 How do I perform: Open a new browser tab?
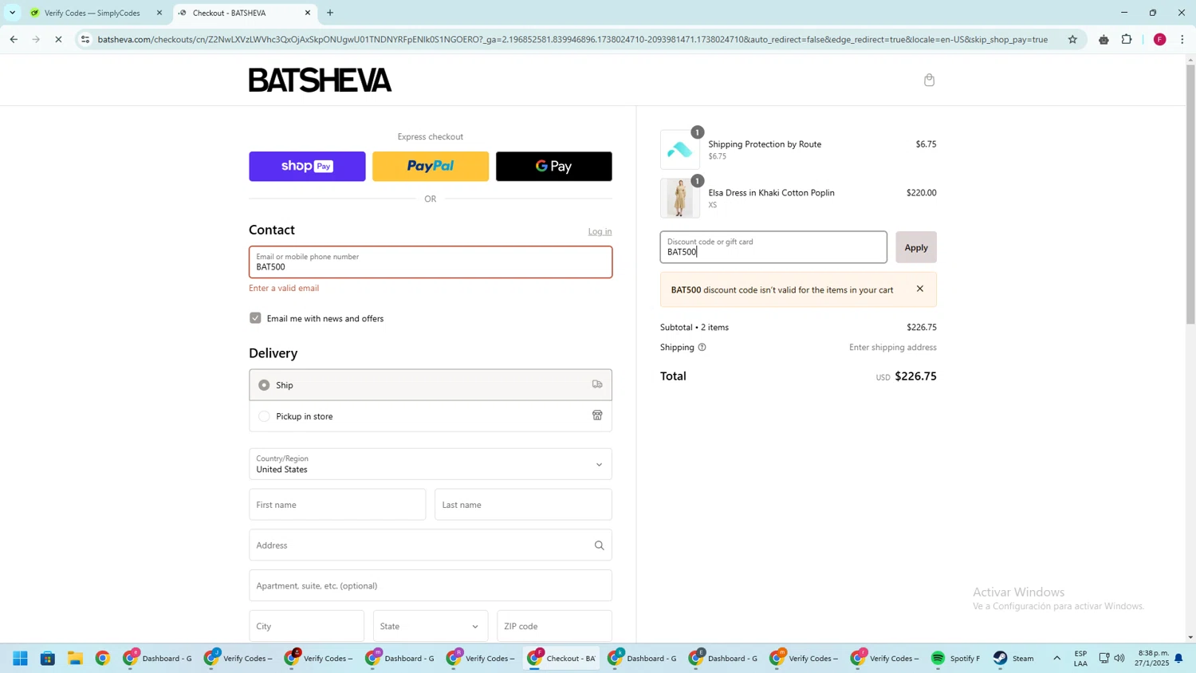click(x=330, y=13)
